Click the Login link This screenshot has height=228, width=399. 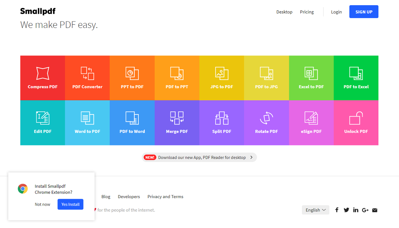coord(336,12)
